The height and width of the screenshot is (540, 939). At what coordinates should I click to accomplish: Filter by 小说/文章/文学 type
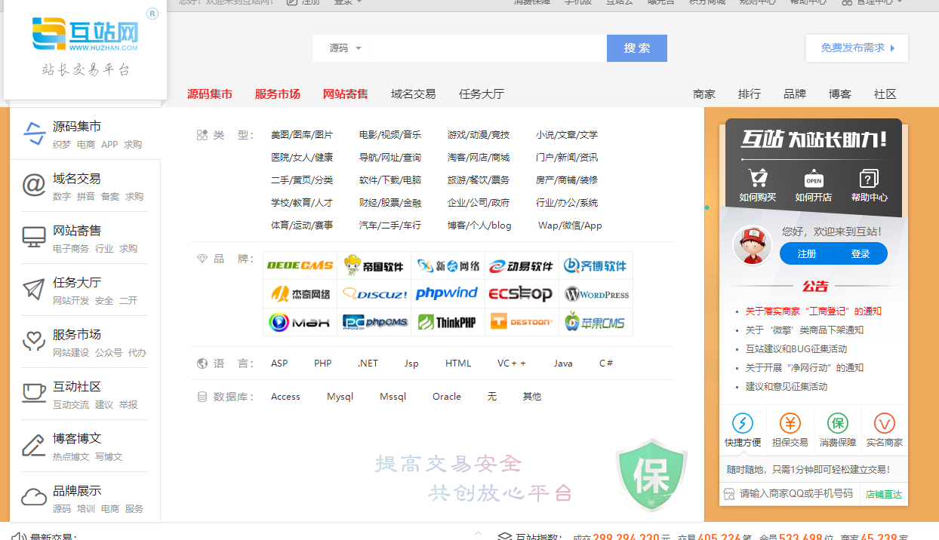pos(567,135)
